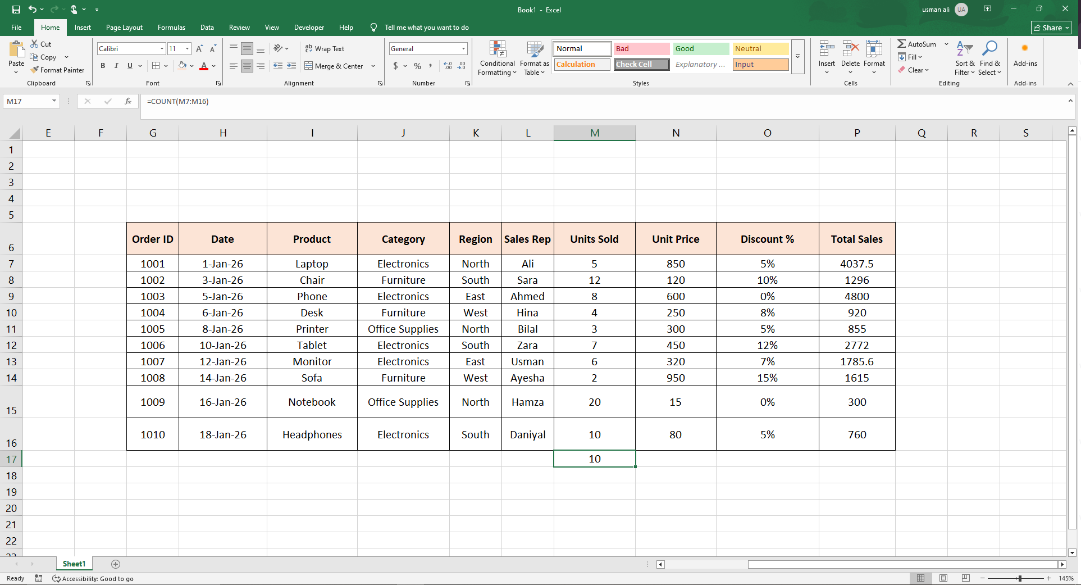Viewport: 1081px width, 585px height.
Task: Toggle Align Right
Action: click(x=261, y=66)
